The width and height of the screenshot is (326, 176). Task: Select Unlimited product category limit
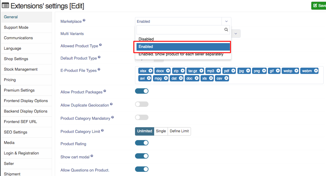point(145,131)
